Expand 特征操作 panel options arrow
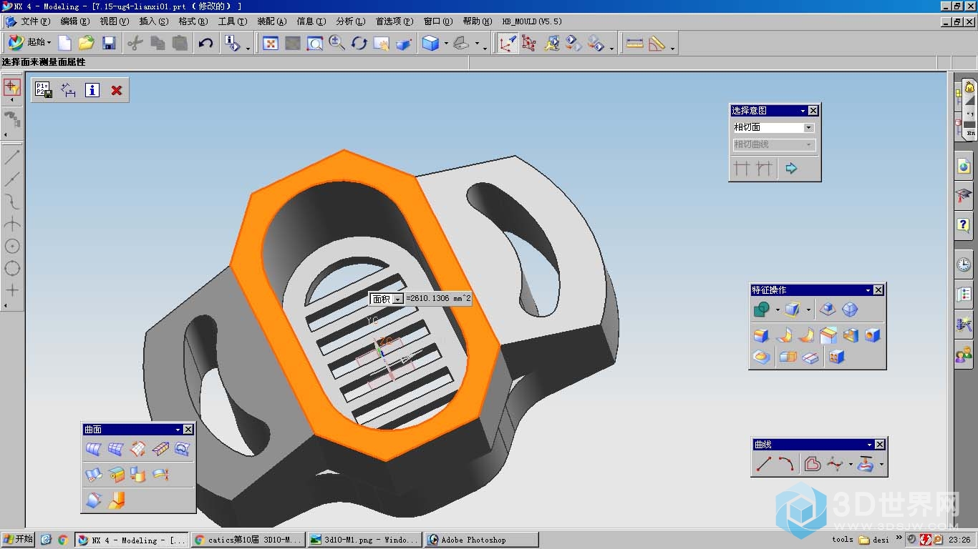This screenshot has width=978, height=549. [x=868, y=290]
